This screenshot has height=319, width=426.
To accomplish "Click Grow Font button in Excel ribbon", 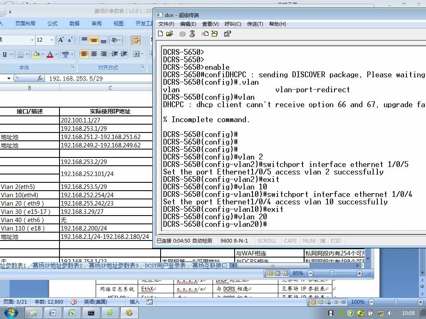I will (x=61, y=40).
